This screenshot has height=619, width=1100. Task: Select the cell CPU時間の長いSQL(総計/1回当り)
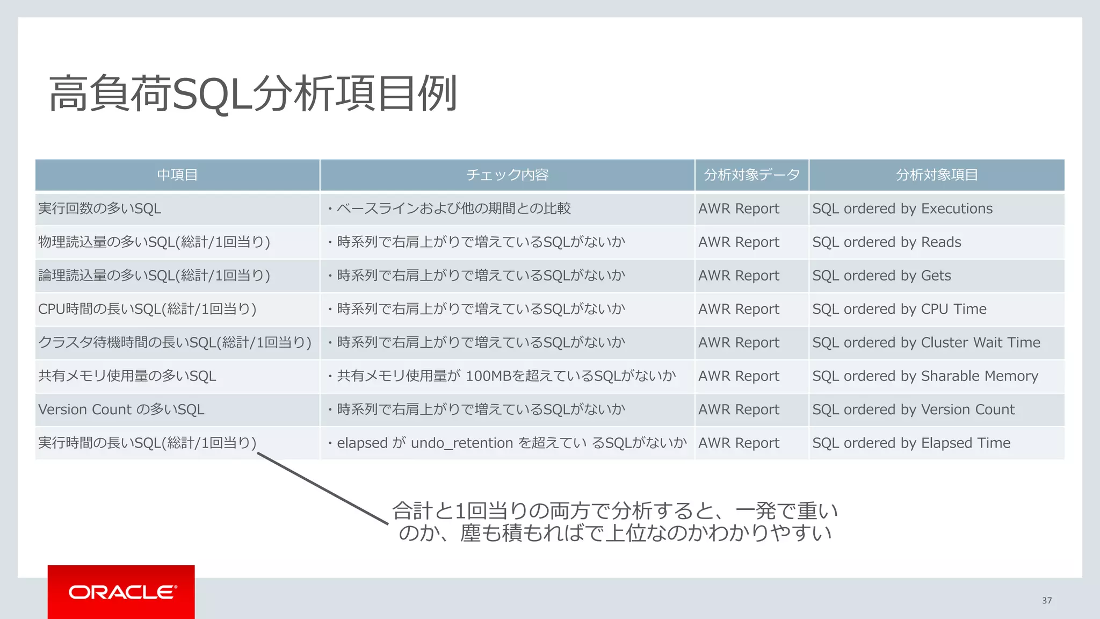pyautogui.click(x=177, y=309)
